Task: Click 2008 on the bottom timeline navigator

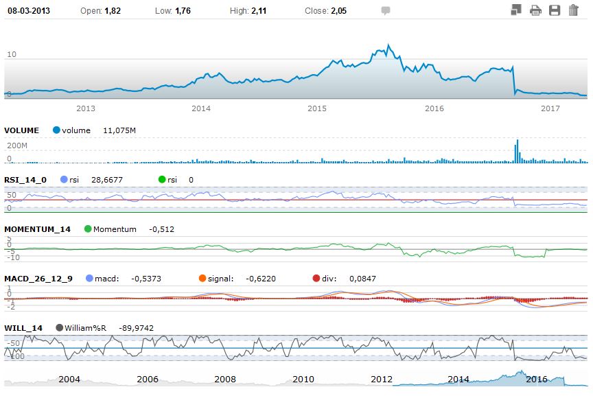Action: [x=225, y=380]
